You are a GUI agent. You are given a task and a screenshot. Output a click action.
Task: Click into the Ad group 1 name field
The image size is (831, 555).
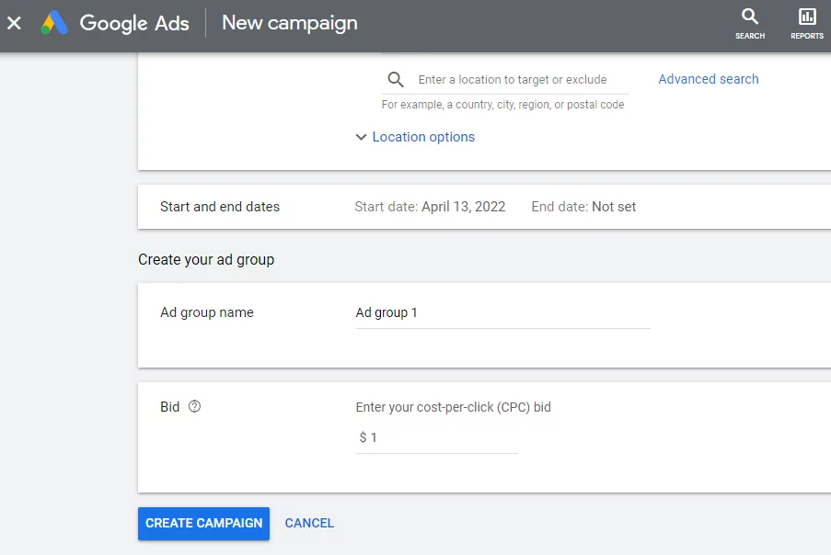(x=502, y=313)
